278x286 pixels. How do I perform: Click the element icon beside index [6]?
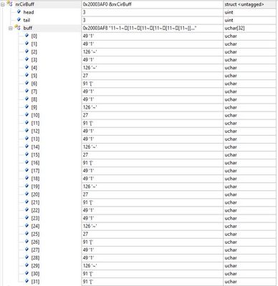[27, 83]
